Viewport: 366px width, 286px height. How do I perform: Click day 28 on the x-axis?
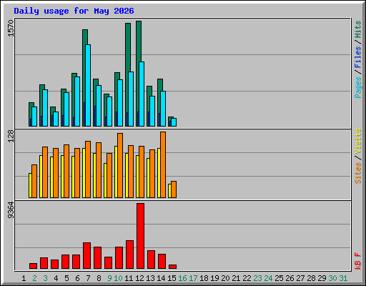[x=311, y=278]
